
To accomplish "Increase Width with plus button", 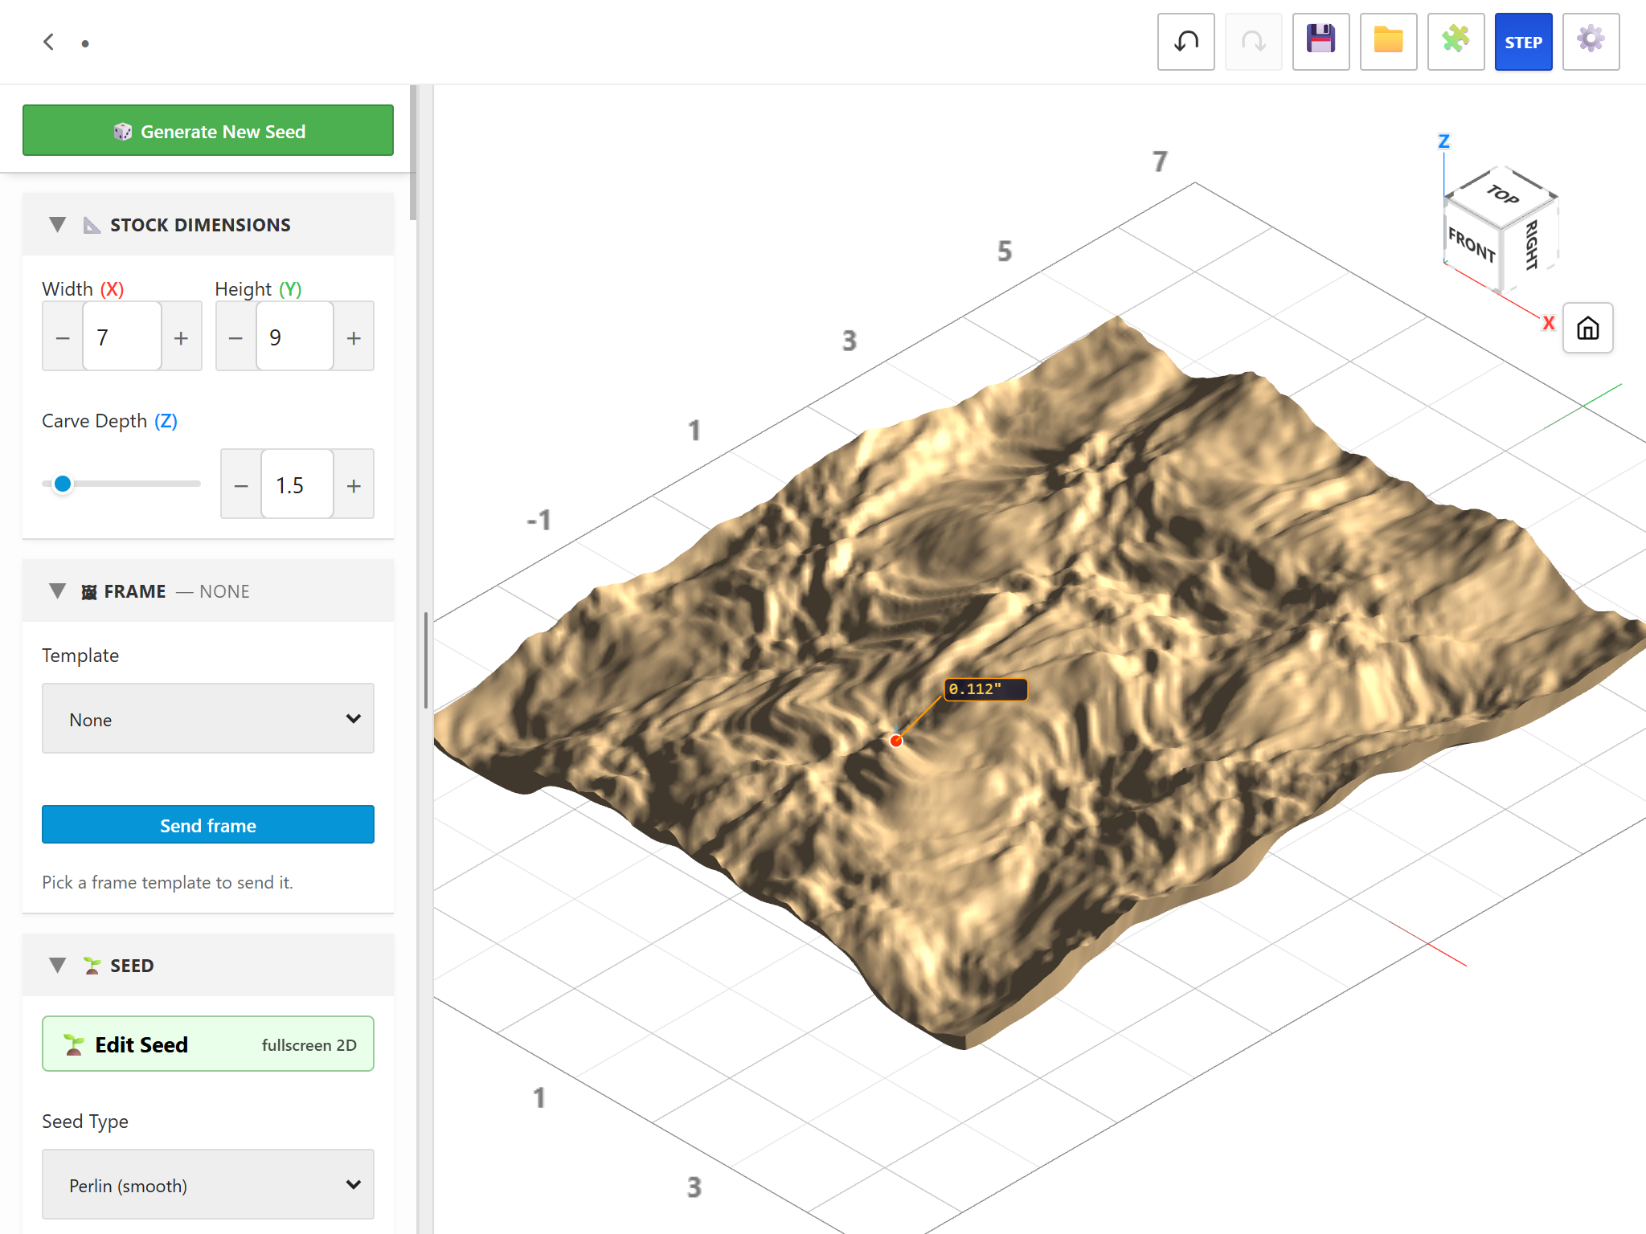I will [182, 337].
